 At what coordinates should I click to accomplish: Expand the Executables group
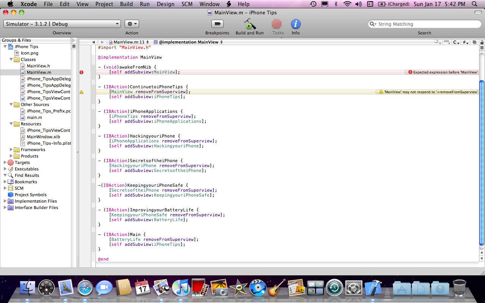coord(5,169)
